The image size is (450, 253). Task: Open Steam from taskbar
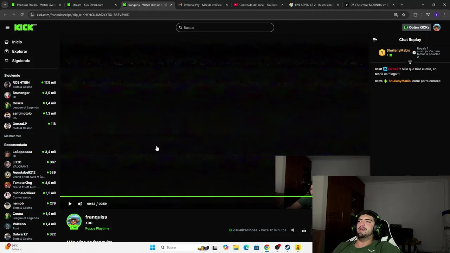coord(288,247)
